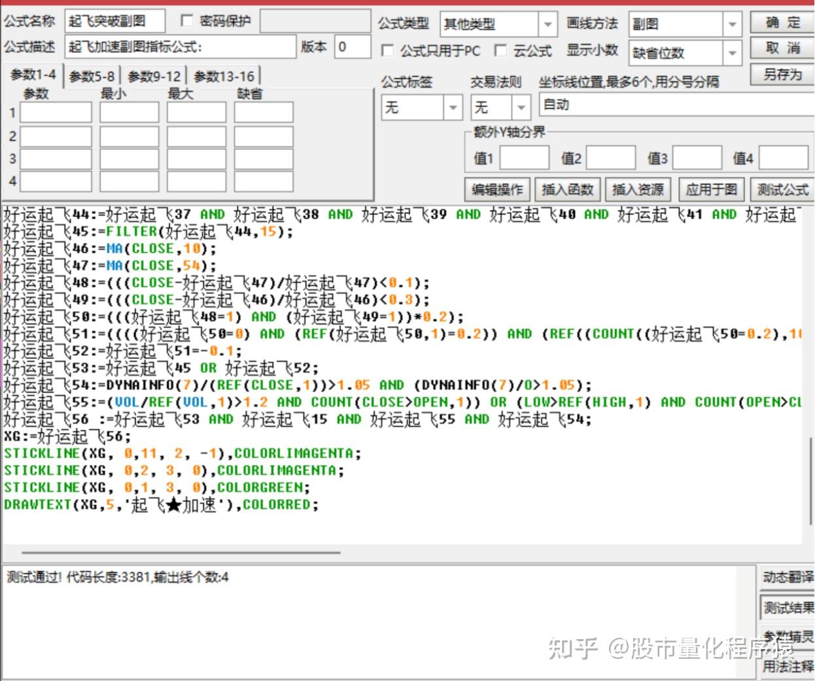Viewport: 815px width, 681px height.
Task: Click the 公式描述 input field
Action: pos(180,46)
